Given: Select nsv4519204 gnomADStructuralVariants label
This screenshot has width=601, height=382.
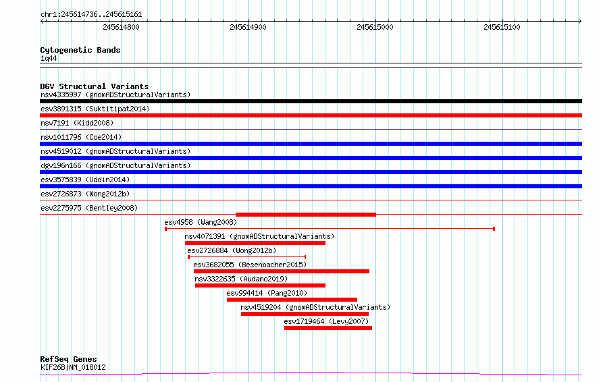Looking at the screenshot, I should 315,307.
